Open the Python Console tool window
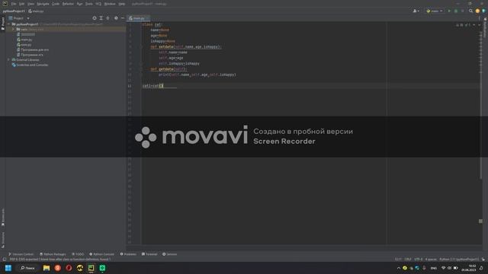Image resolution: width=488 pixels, height=274 pixels. (101, 254)
